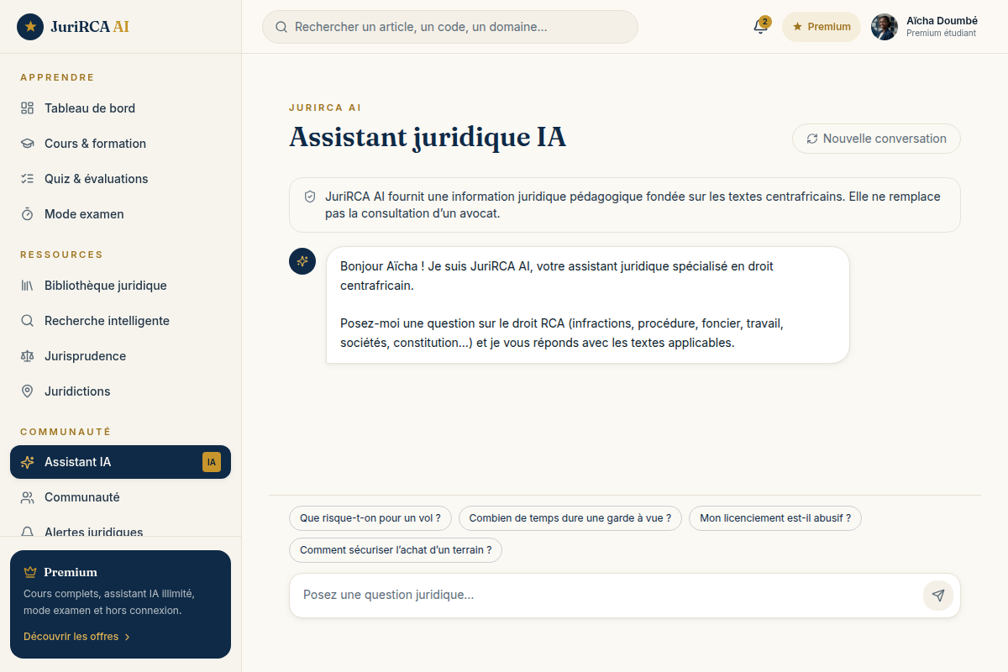Click the Assistant juridique IA heading

point(428,137)
